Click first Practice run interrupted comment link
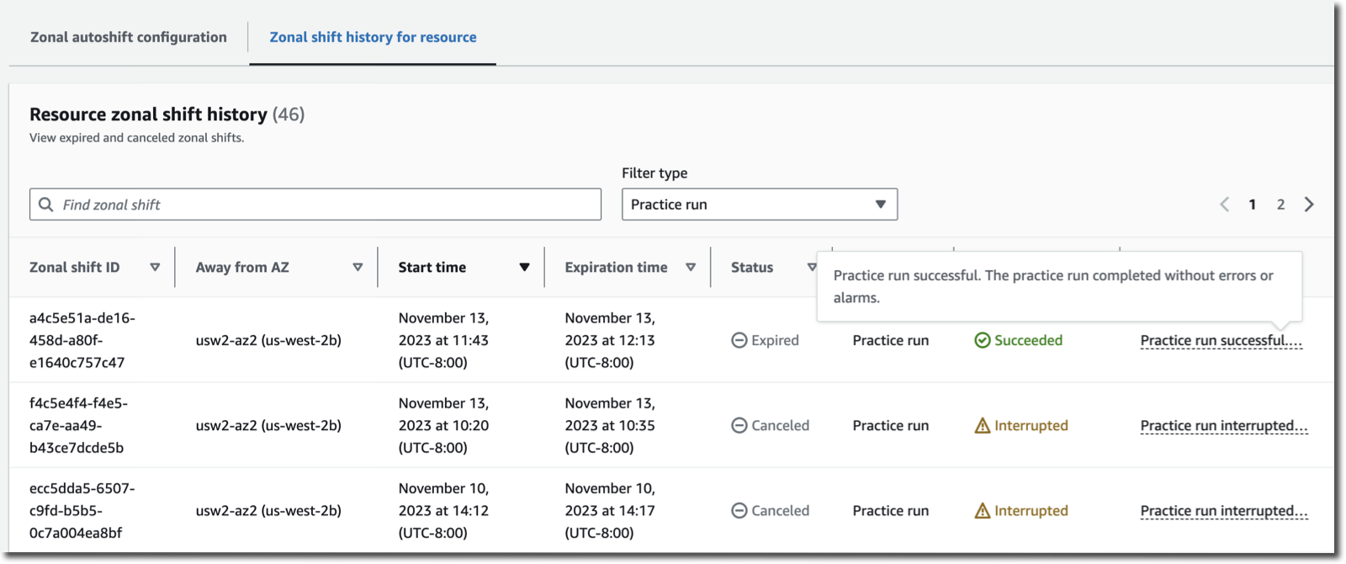The height and width of the screenshot is (564, 1346). (1223, 426)
